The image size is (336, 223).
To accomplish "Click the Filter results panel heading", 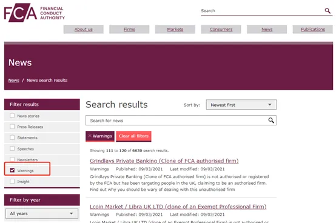I will (42, 104).
